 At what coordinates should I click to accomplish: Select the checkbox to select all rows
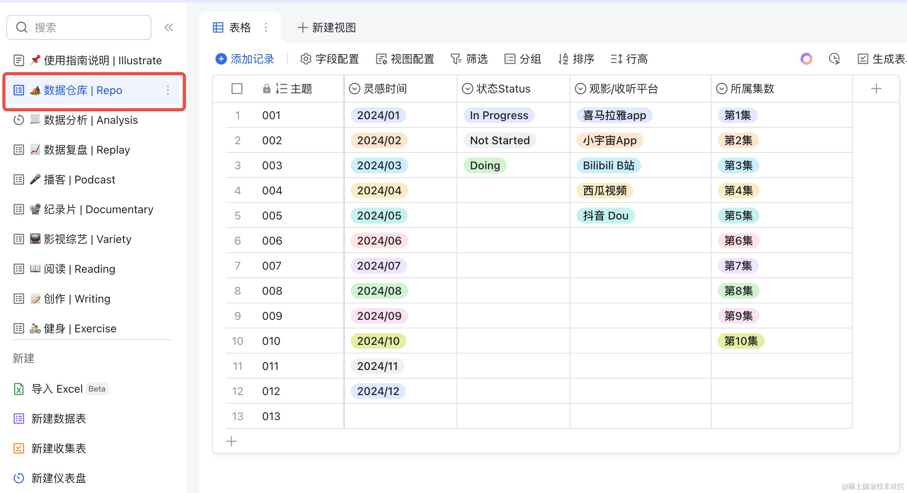pos(237,89)
